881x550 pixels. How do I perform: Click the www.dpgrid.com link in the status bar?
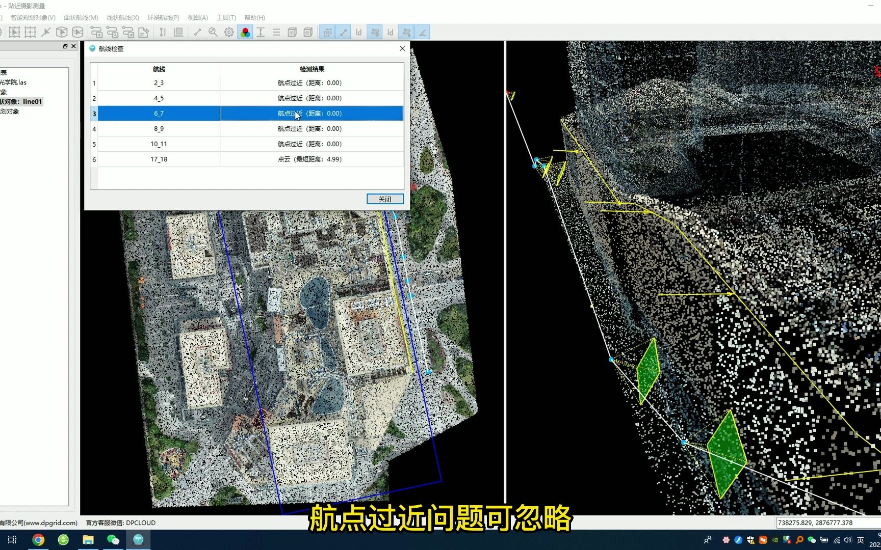pyautogui.click(x=50, y=523)
